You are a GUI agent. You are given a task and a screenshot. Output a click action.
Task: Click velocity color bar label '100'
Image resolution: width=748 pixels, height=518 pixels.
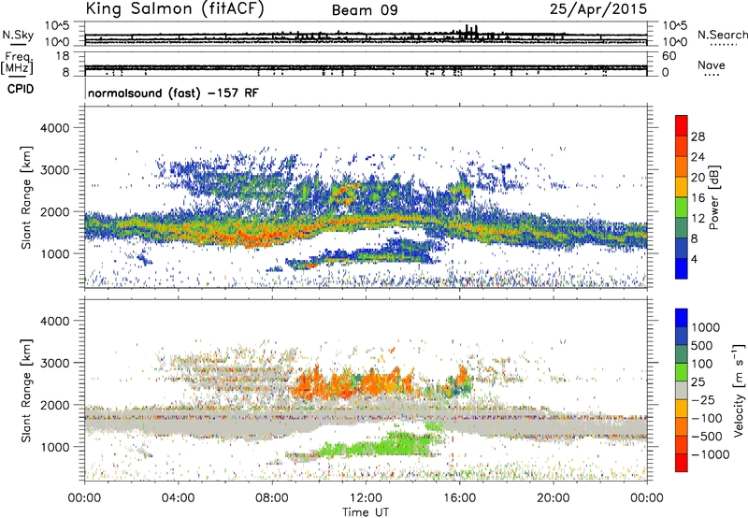tap(702, 364)
